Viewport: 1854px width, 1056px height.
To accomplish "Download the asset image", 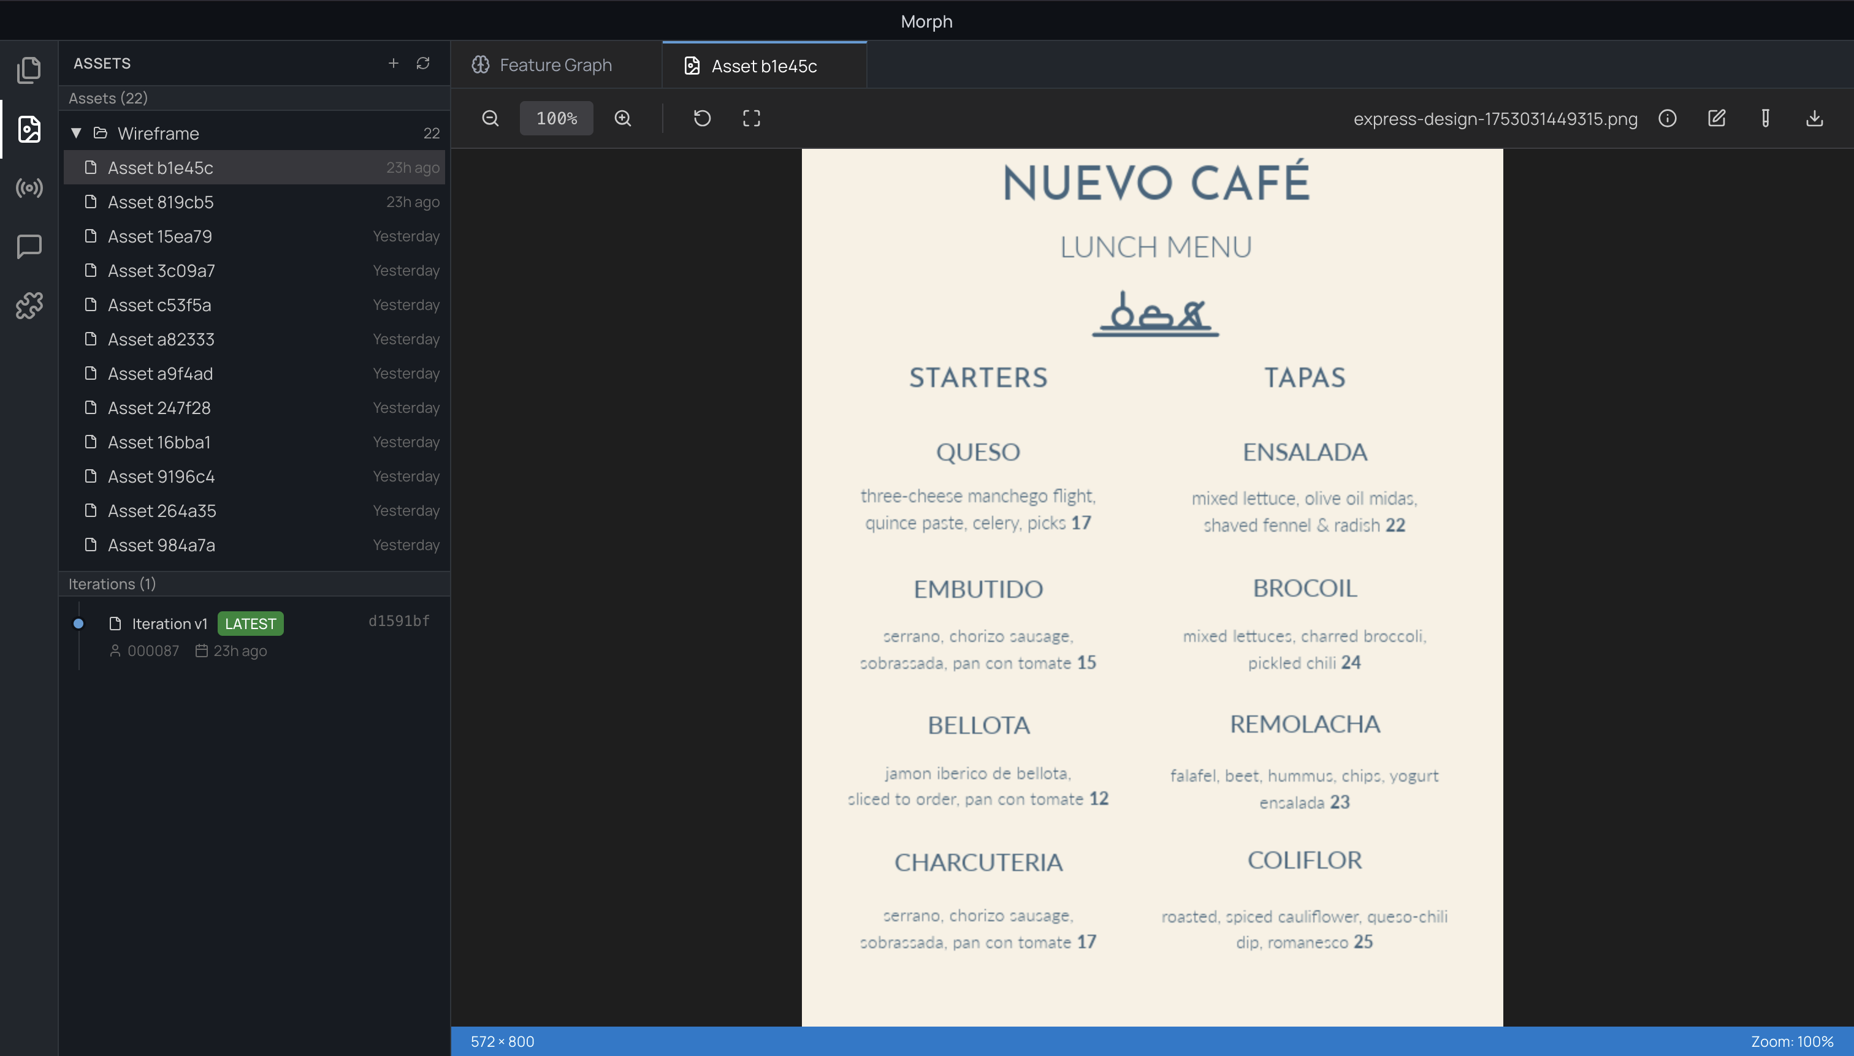I will pos(1814,118).
